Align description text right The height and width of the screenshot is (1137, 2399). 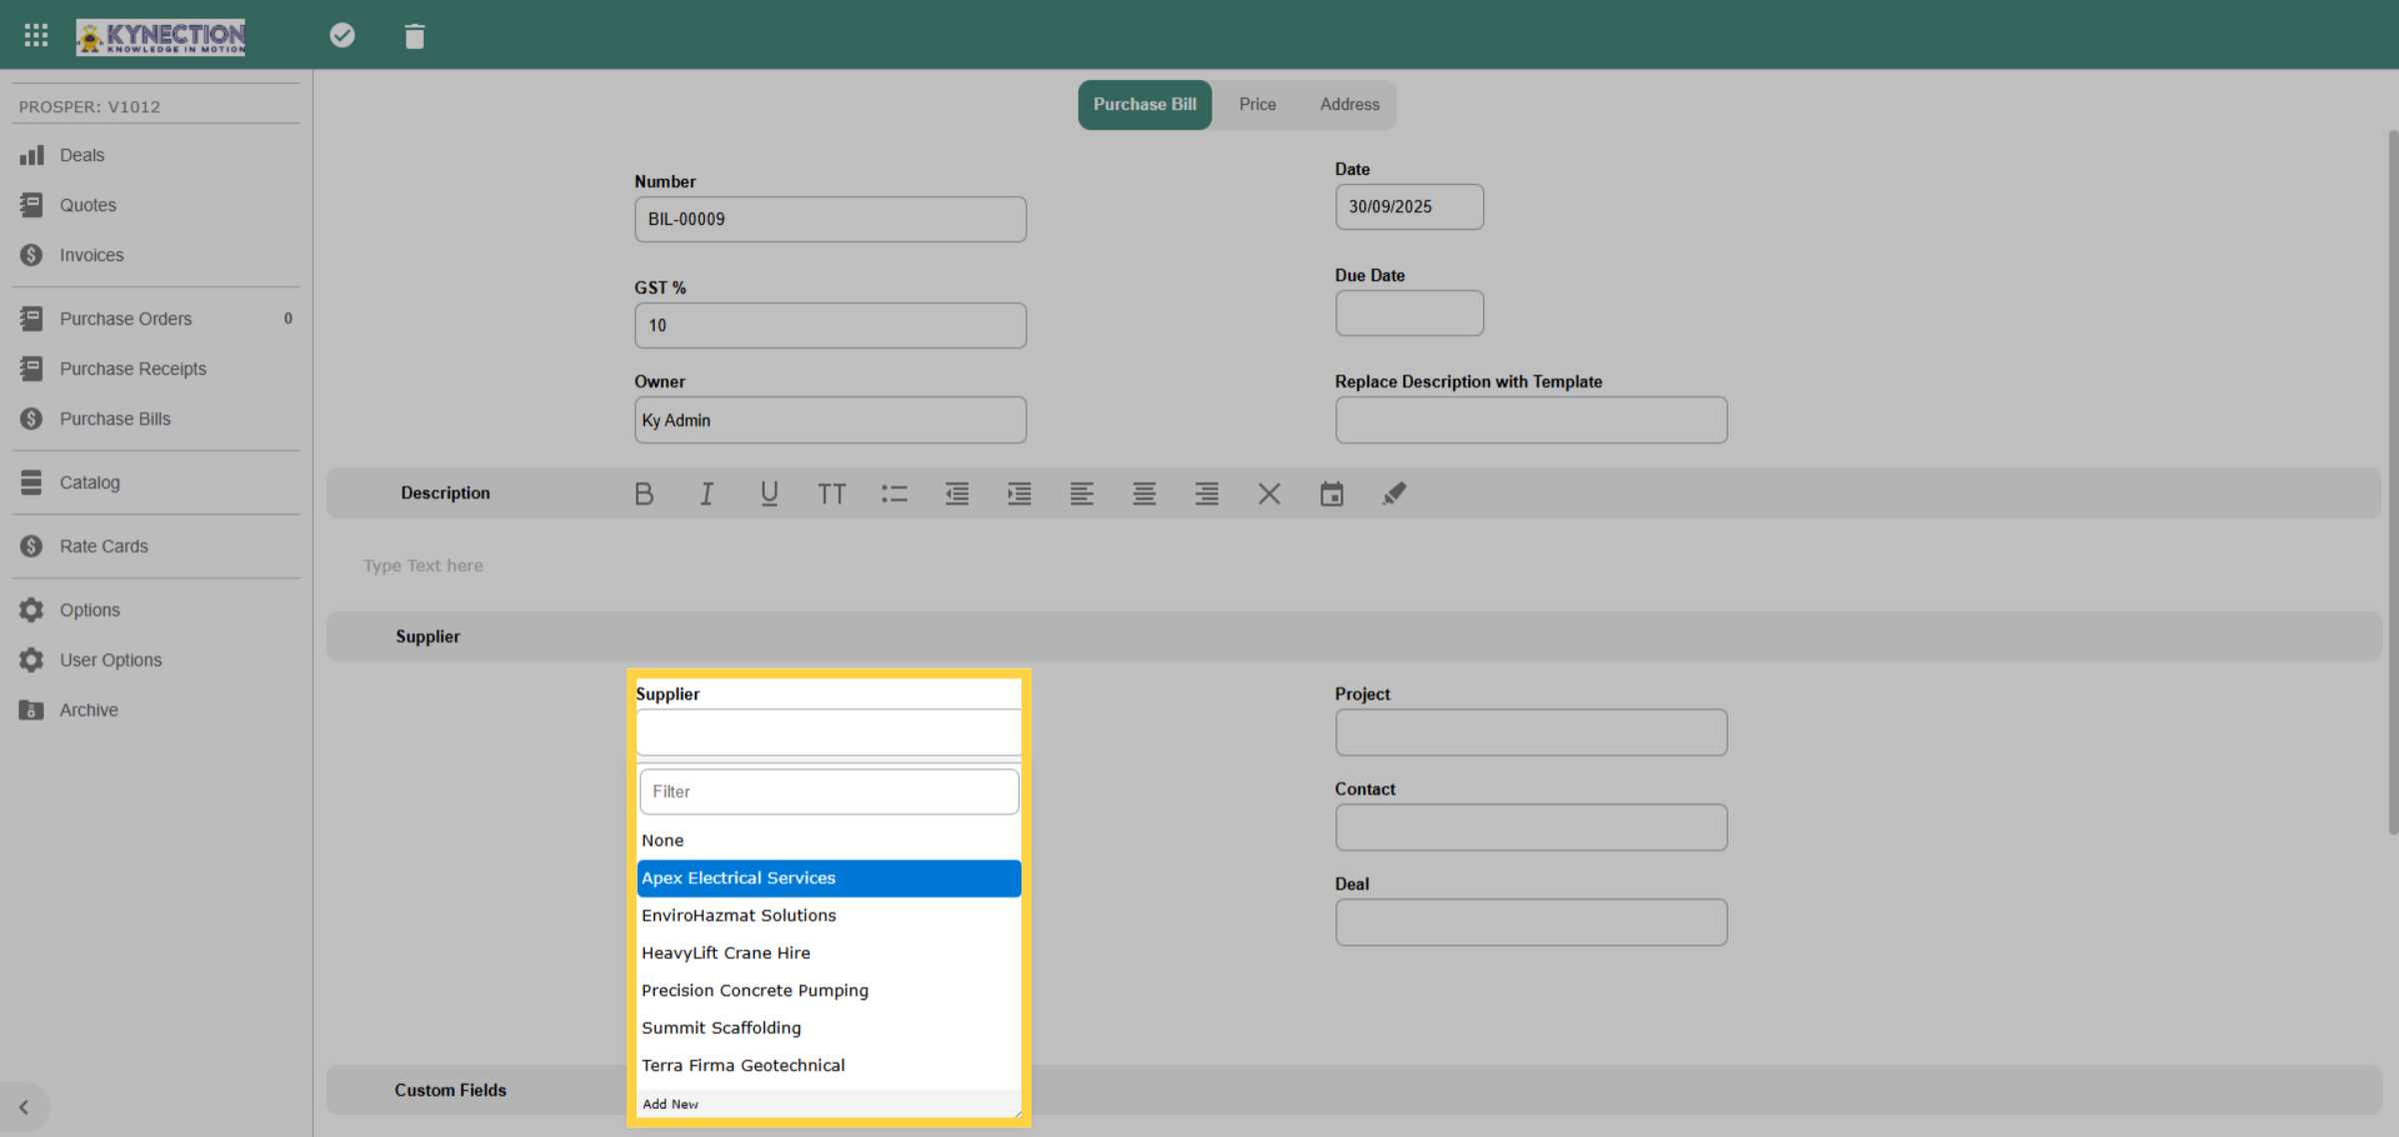click(x=1206, y=494)
